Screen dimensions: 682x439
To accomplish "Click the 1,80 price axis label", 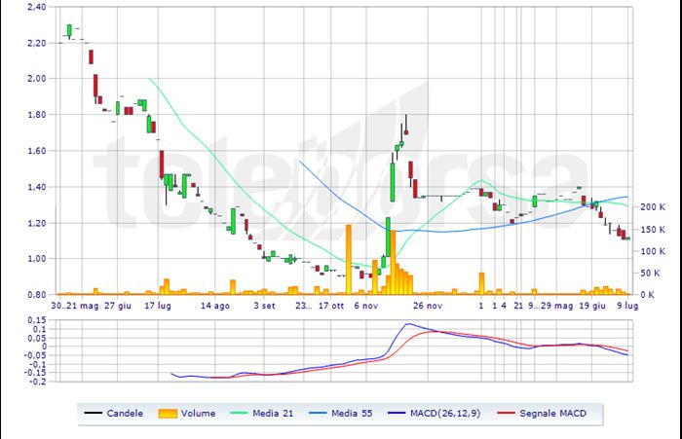I will [x=36, y=115].
